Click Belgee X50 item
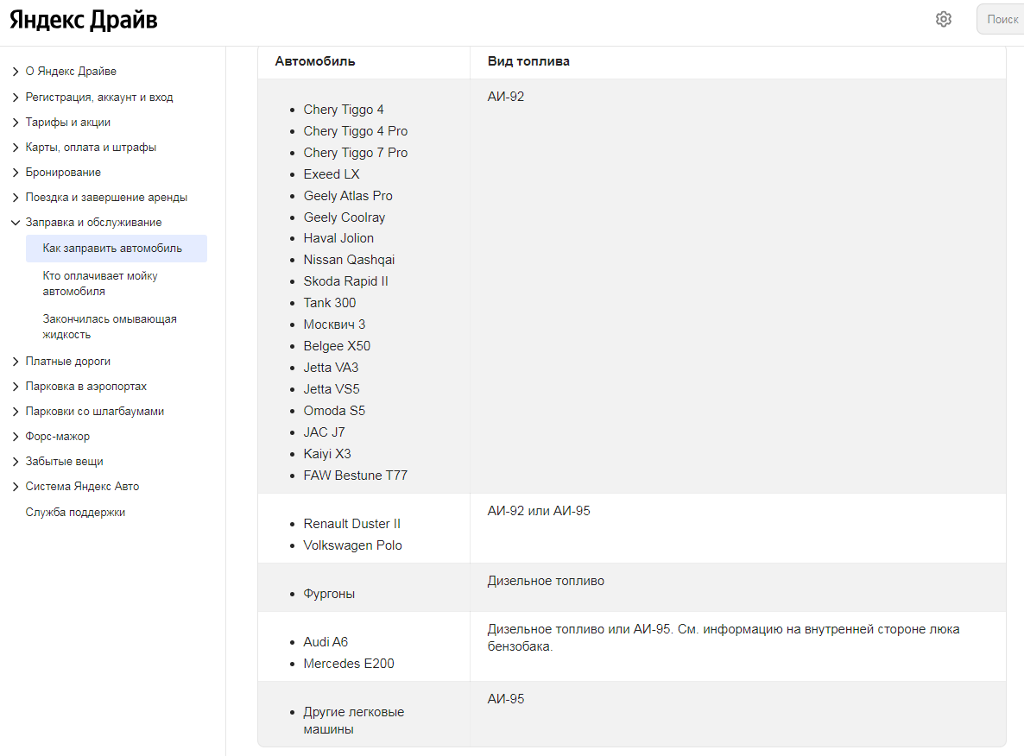Screen dimensions: 1024x756 pos(337,346)
